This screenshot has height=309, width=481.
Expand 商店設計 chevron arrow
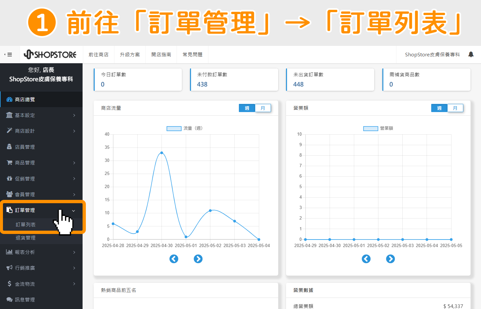(74, 131)
